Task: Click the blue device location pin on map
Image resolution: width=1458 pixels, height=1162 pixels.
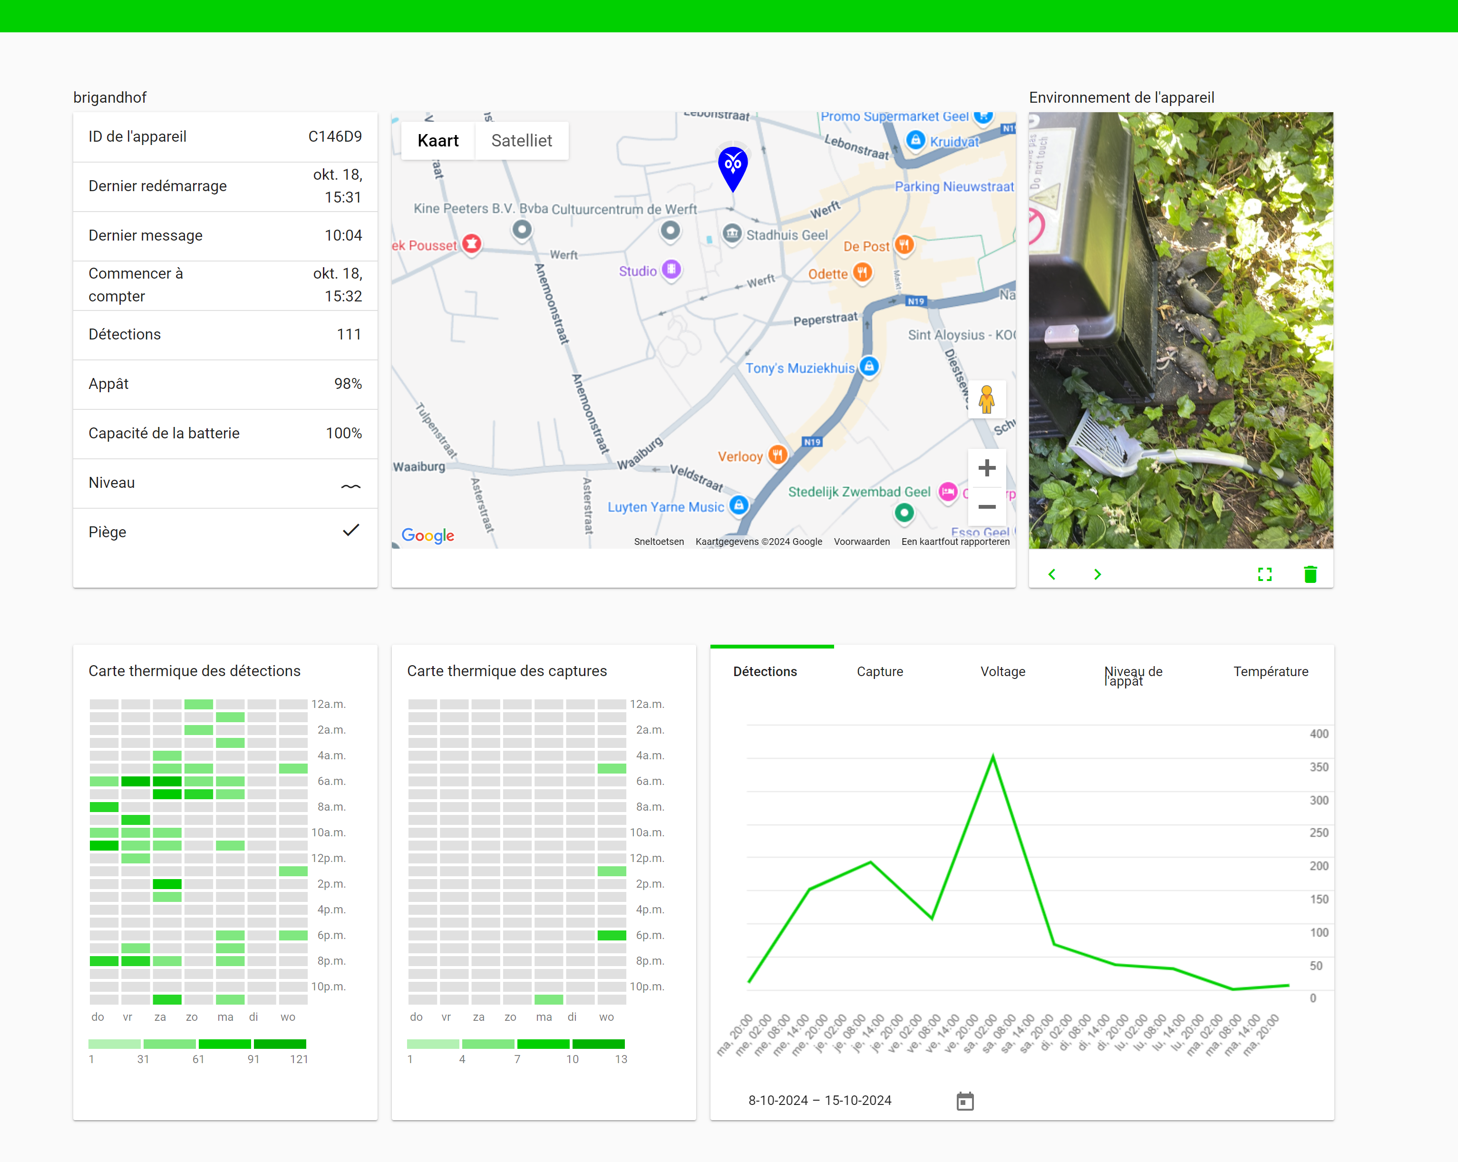Action: (x=732, y=169)
